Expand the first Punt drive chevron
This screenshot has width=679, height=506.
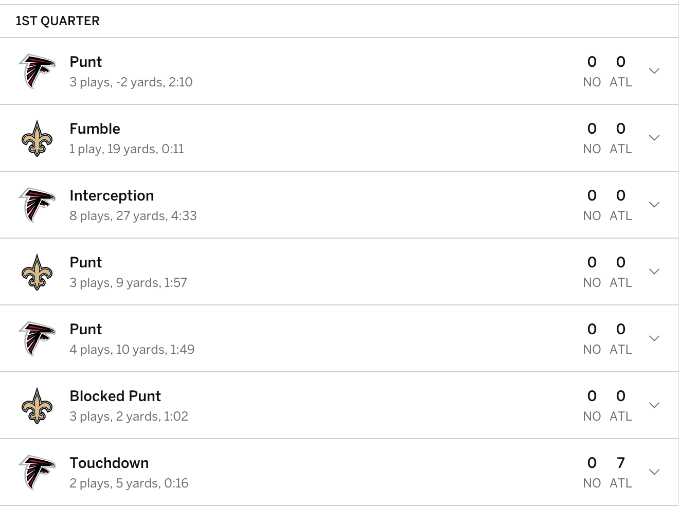[654, 71]
